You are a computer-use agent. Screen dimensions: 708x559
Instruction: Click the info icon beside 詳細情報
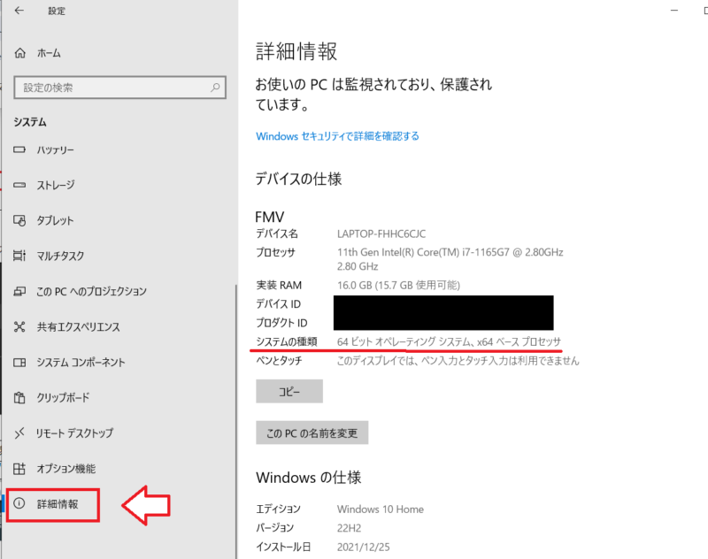(19, 503)
